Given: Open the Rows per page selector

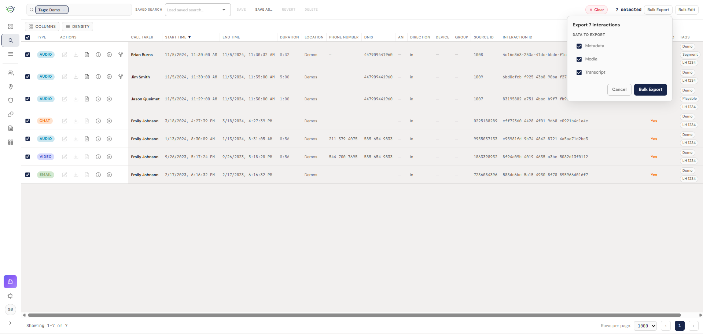Looking at the screenshot, I should point(645,326).
